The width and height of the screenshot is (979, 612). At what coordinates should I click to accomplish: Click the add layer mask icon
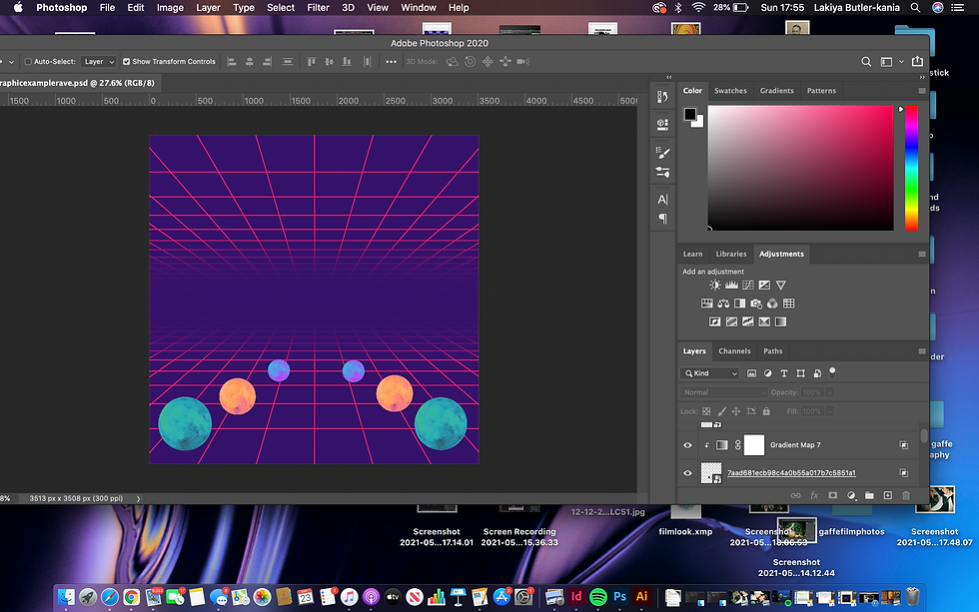[x=833, y=495]
